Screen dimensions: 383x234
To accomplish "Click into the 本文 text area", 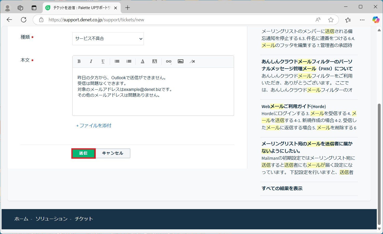I will (x=153, y=92).
